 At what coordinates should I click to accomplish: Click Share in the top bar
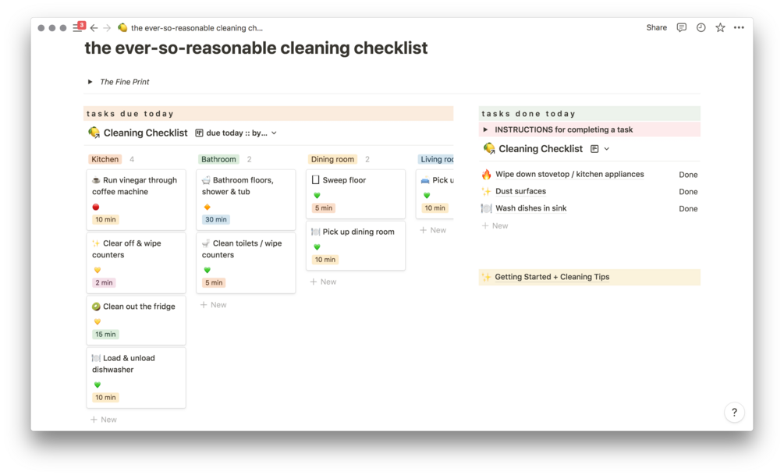point(656,27)
